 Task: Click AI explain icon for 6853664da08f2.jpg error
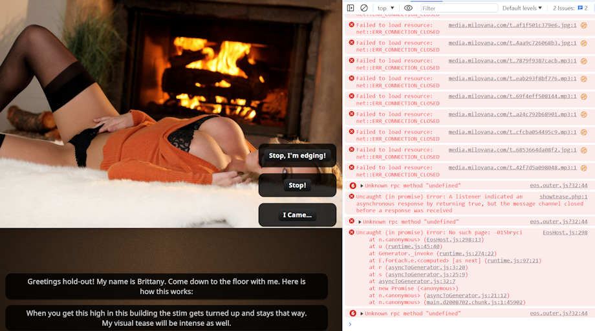[x=584, y=150]
